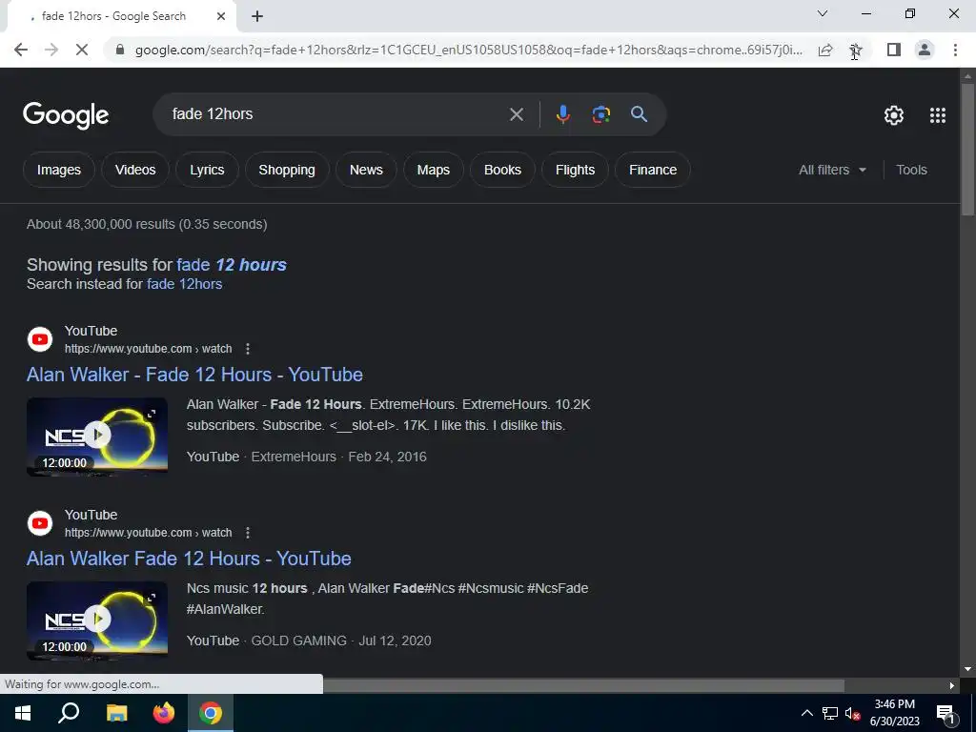Open the network tray icon
Image resolution: width=976 pixels, height=732 pixels.
[x=830, y=713]
